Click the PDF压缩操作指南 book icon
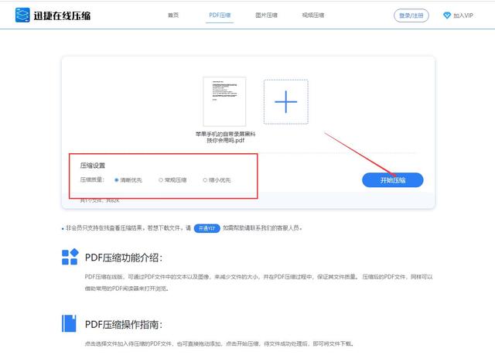The height and width of the screenshot is (355, 495). 69,323
